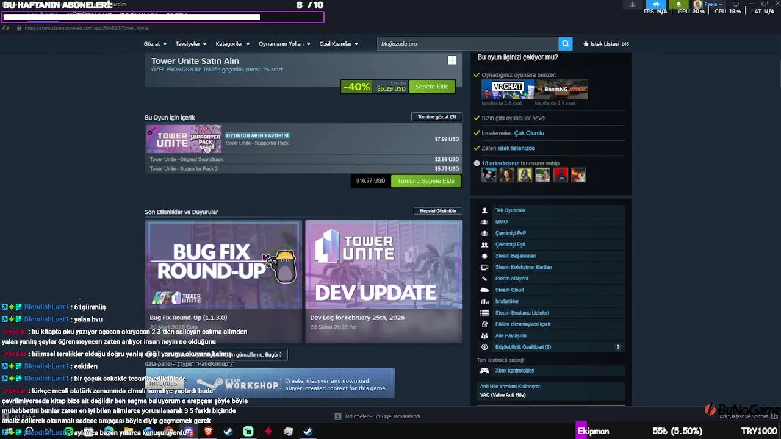Open the VRChat similar game thumbnail

pos(508,90)
